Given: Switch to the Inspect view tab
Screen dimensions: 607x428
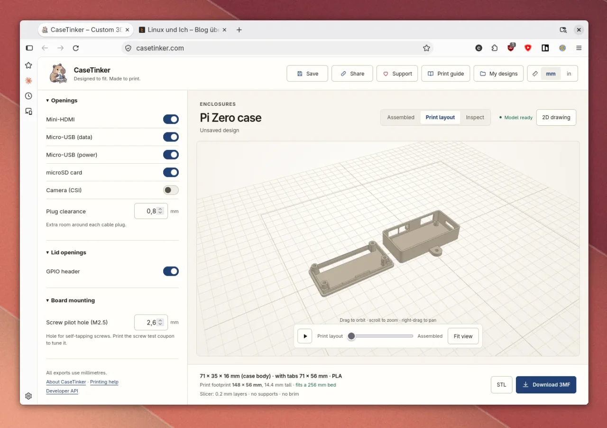Looking at the screenshot, I should coord(475,117).
